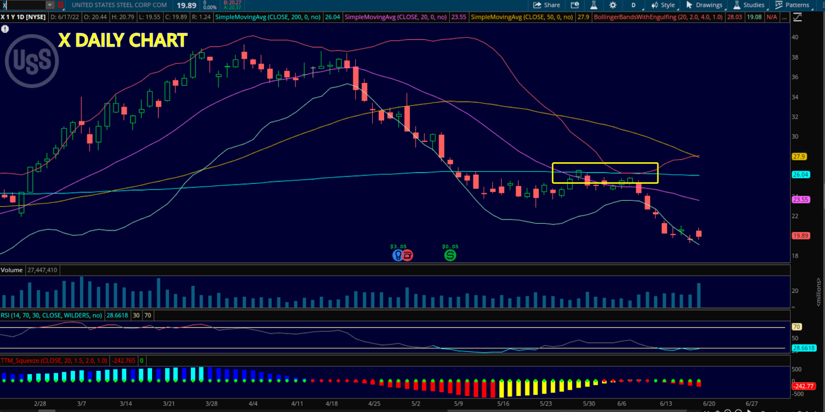This screenshot has width=825, height=412.
Task: Click the red phone conference call icon
Action: pos(407,255)
